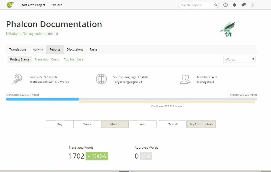Click the Crowdin logo icon

pyautogui.click(x=10, y=5)
